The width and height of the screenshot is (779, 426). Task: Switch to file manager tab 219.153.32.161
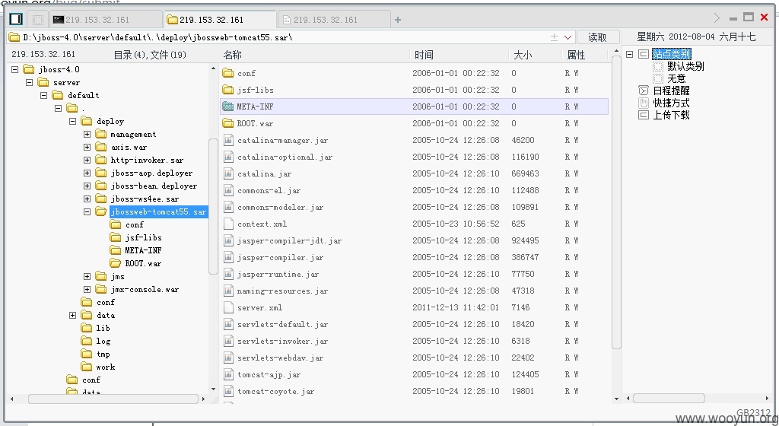click(220, 20)
